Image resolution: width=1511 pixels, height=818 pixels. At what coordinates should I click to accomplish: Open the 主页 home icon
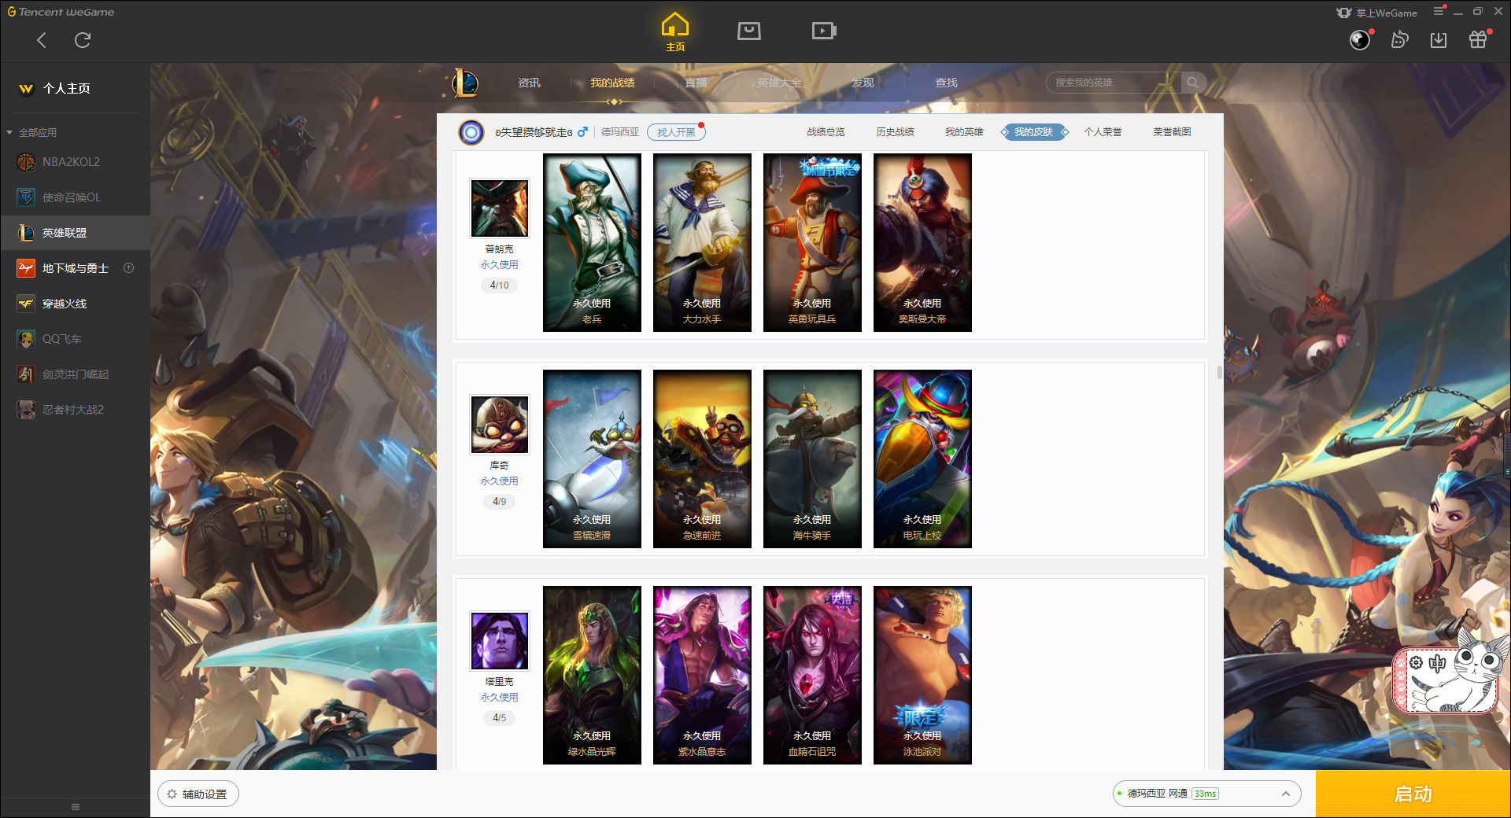coord(675,32)
